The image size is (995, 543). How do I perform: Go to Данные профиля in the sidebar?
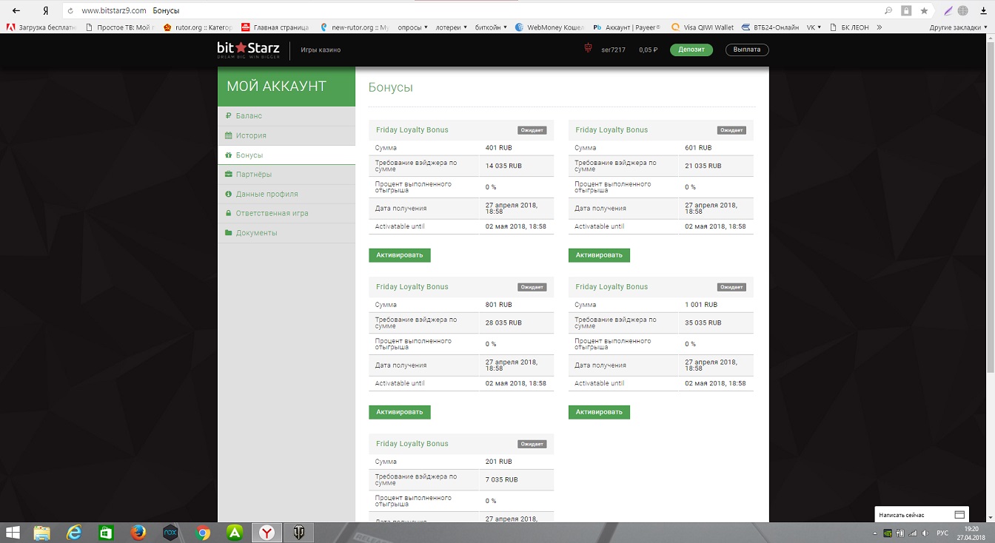(x=267, y=194)
